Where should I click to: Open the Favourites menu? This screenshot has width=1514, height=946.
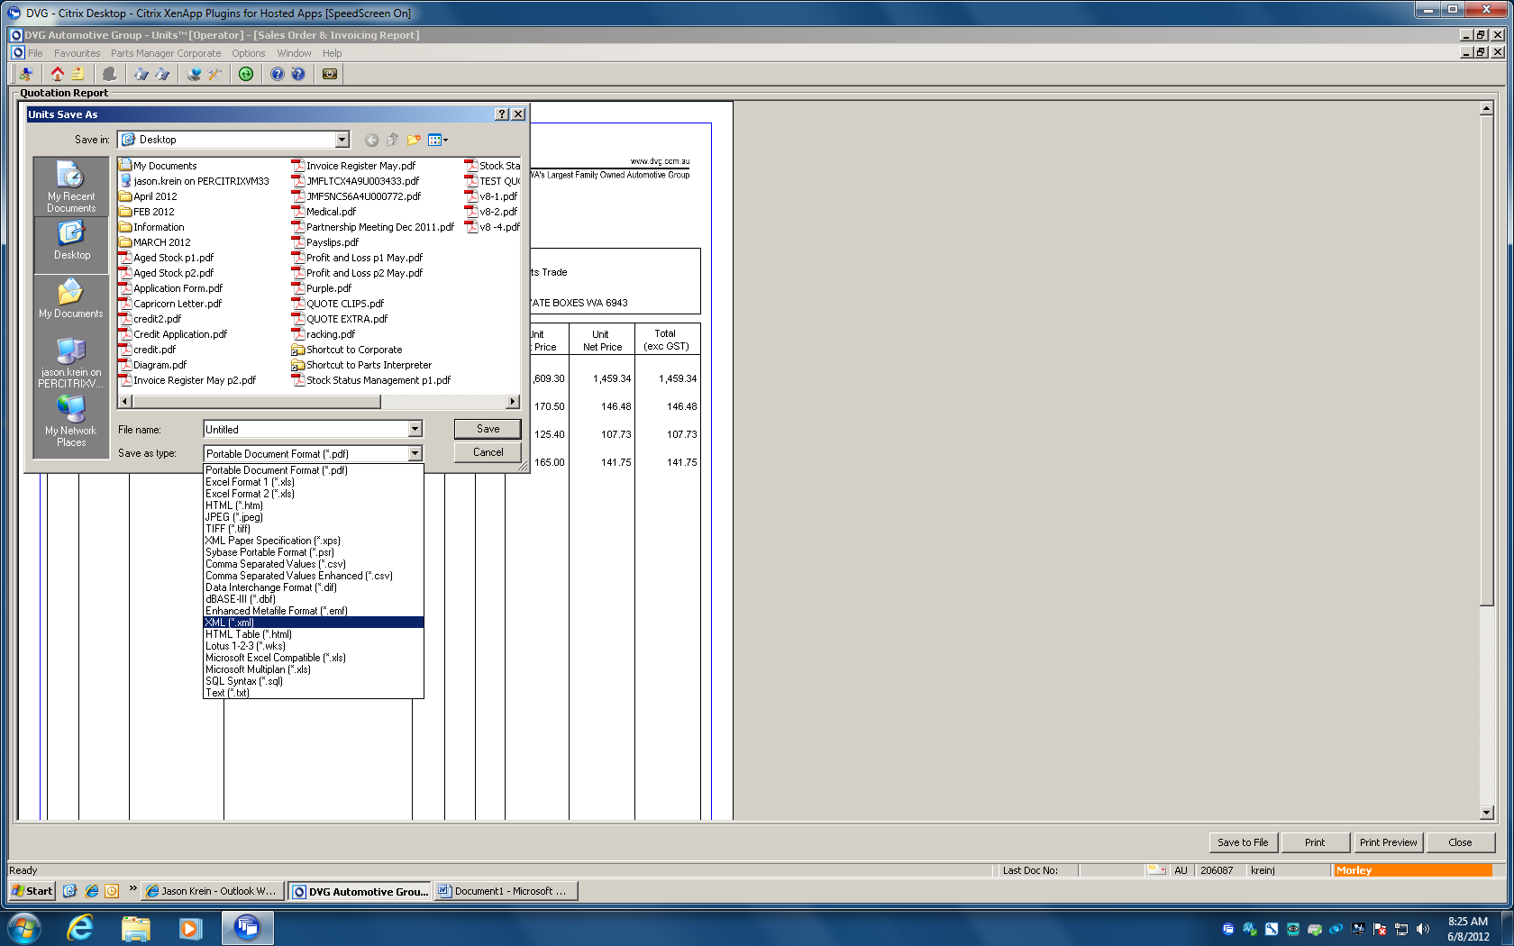(77, 53)
